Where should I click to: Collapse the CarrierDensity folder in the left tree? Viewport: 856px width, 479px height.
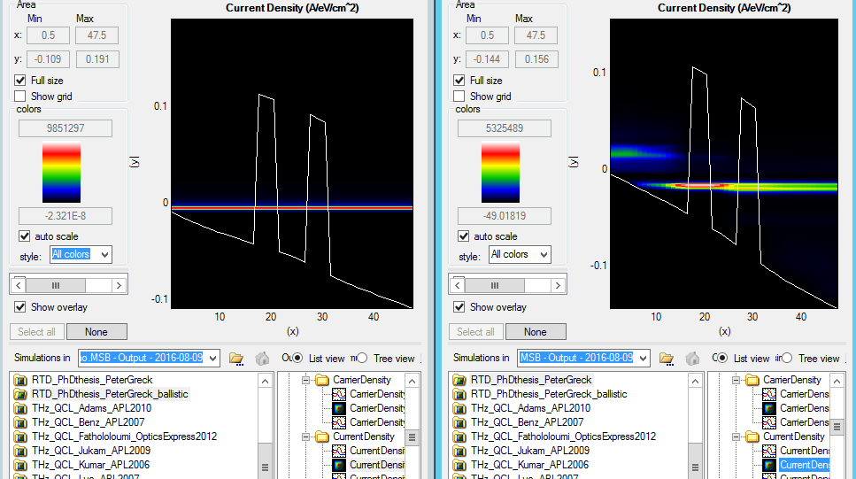tap(304, 380)
